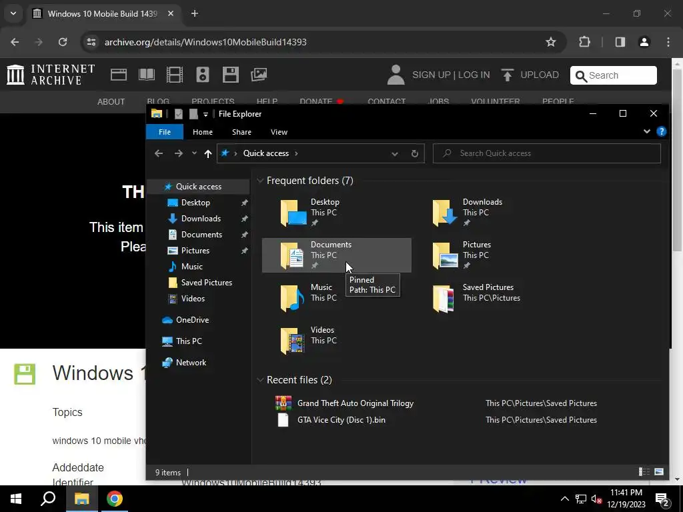Expand the ribbon with chevron arrow
The height and width of the screenshot is (512, 683).
[647, 131]
